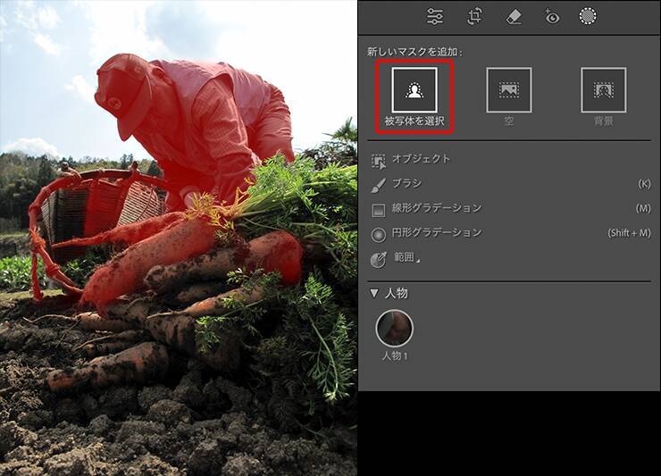Select the 人物 1 person thumbnail
Screen dimensions: 661x476
[x=394, y=329]
